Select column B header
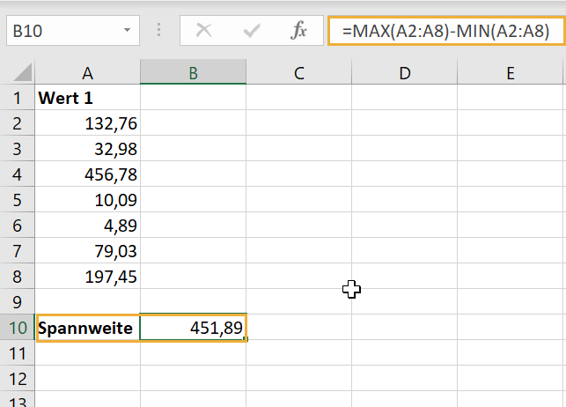This screenshot has height=407, width=566. (193, 72)
